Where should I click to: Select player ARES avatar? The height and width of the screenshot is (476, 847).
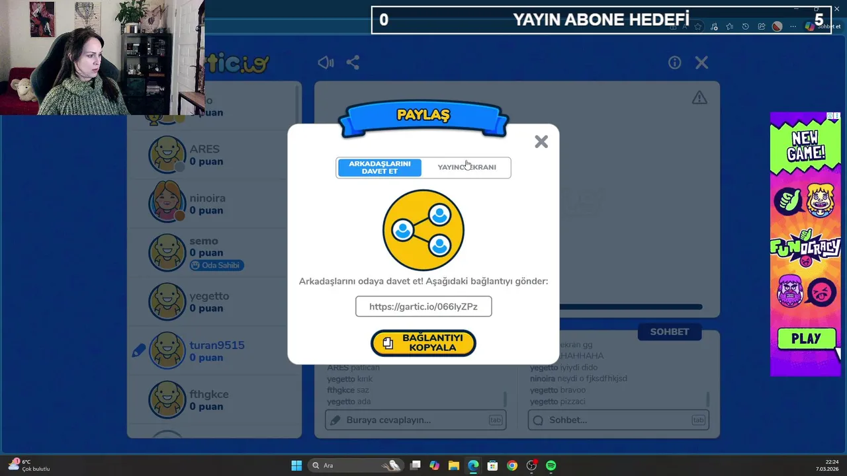coord(167,155)
